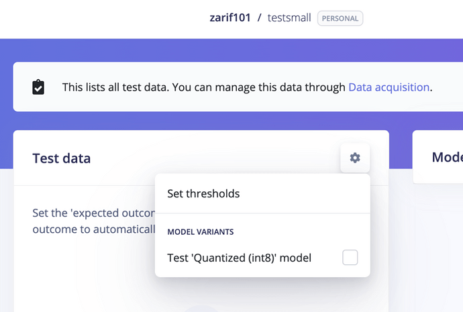Viewport: 463px width, 312px height.
Task: Enable the Test 'Quantized (int8)' model checkbox
Action: 350,257
